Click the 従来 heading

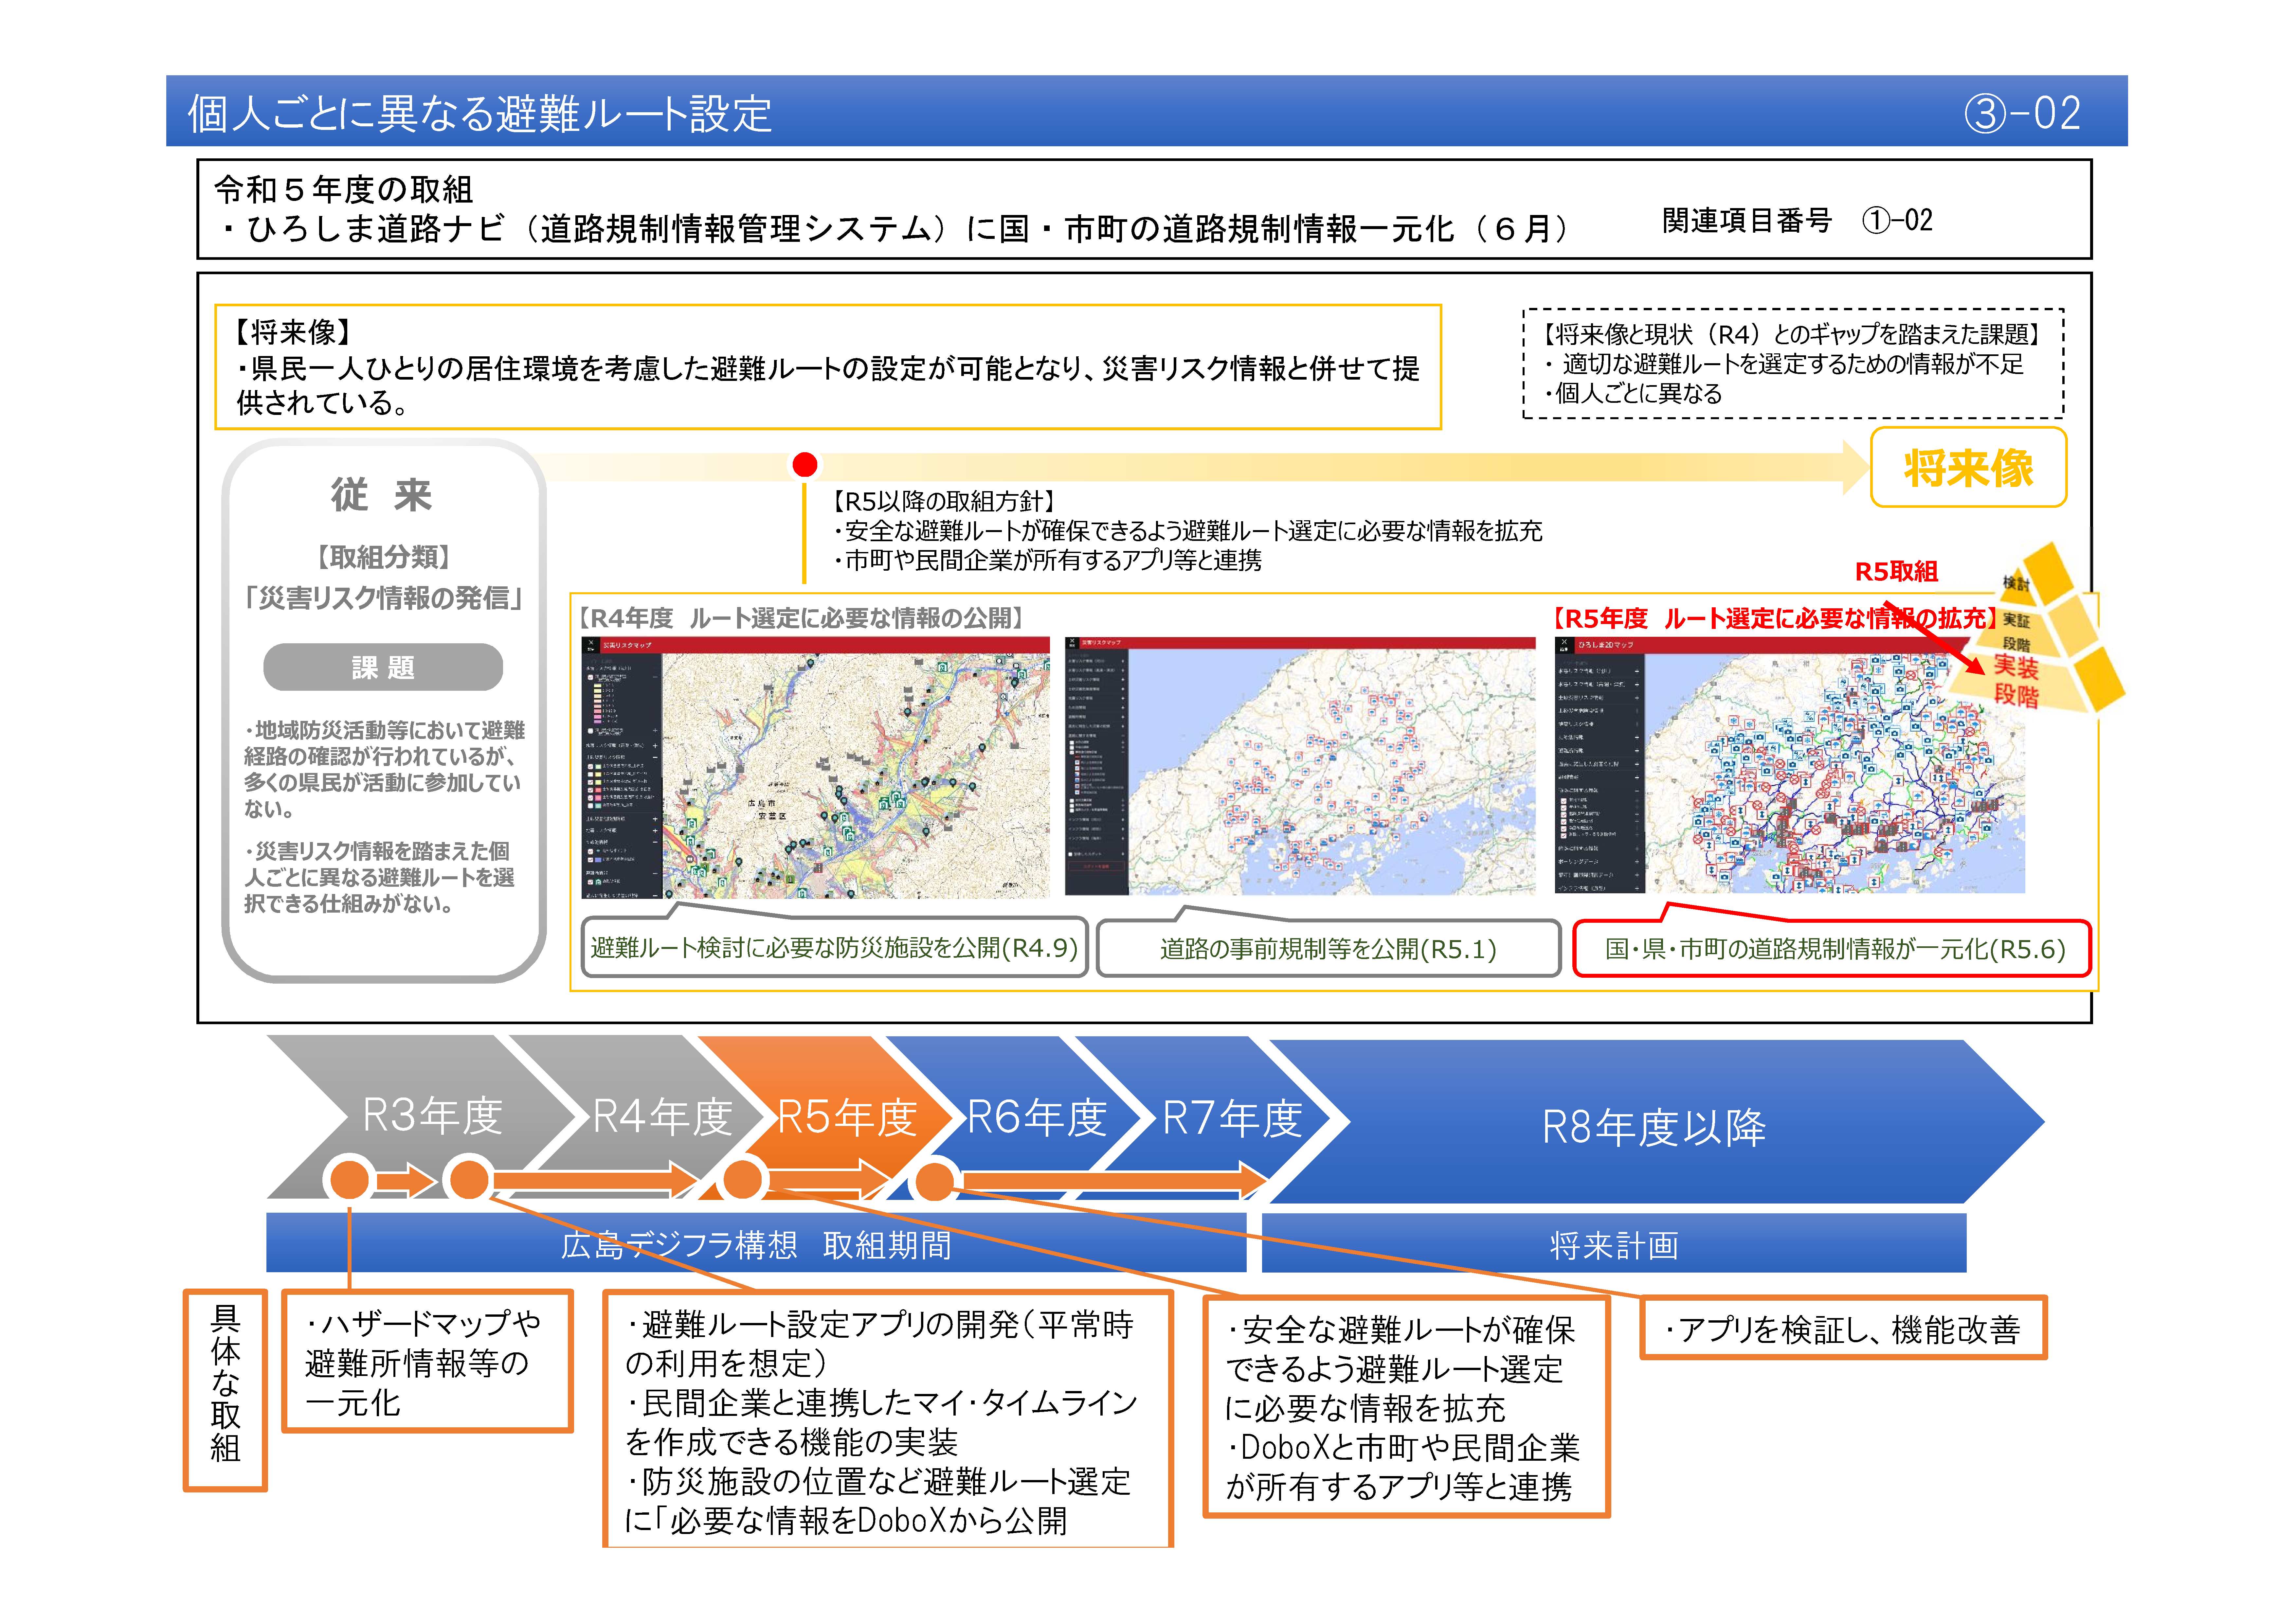pyautogui.click(x=382, y=495)
